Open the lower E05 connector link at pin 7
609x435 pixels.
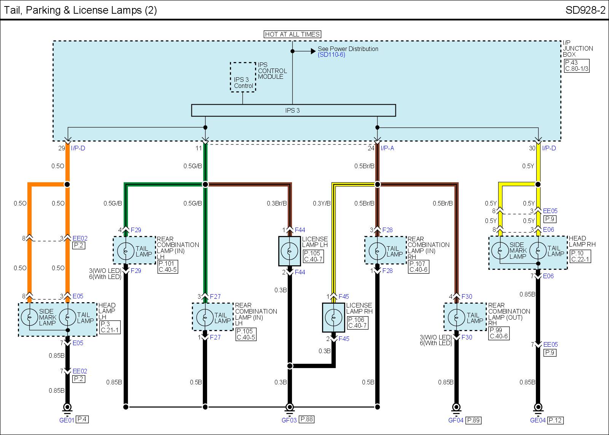click(78, 343)
